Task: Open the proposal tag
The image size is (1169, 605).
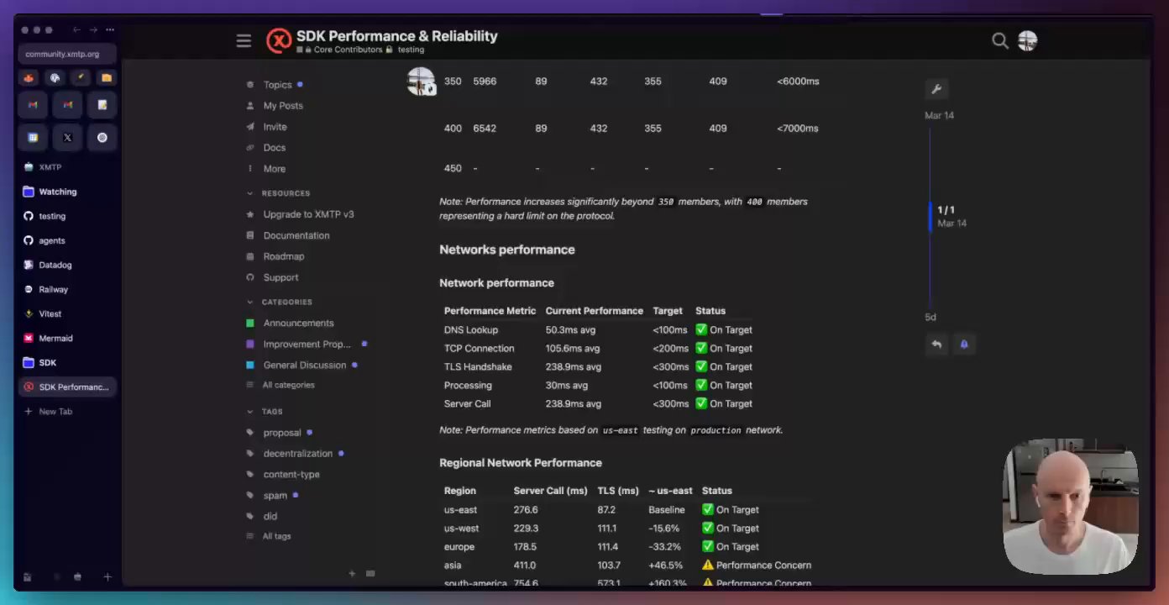Action: coord(281,433)
